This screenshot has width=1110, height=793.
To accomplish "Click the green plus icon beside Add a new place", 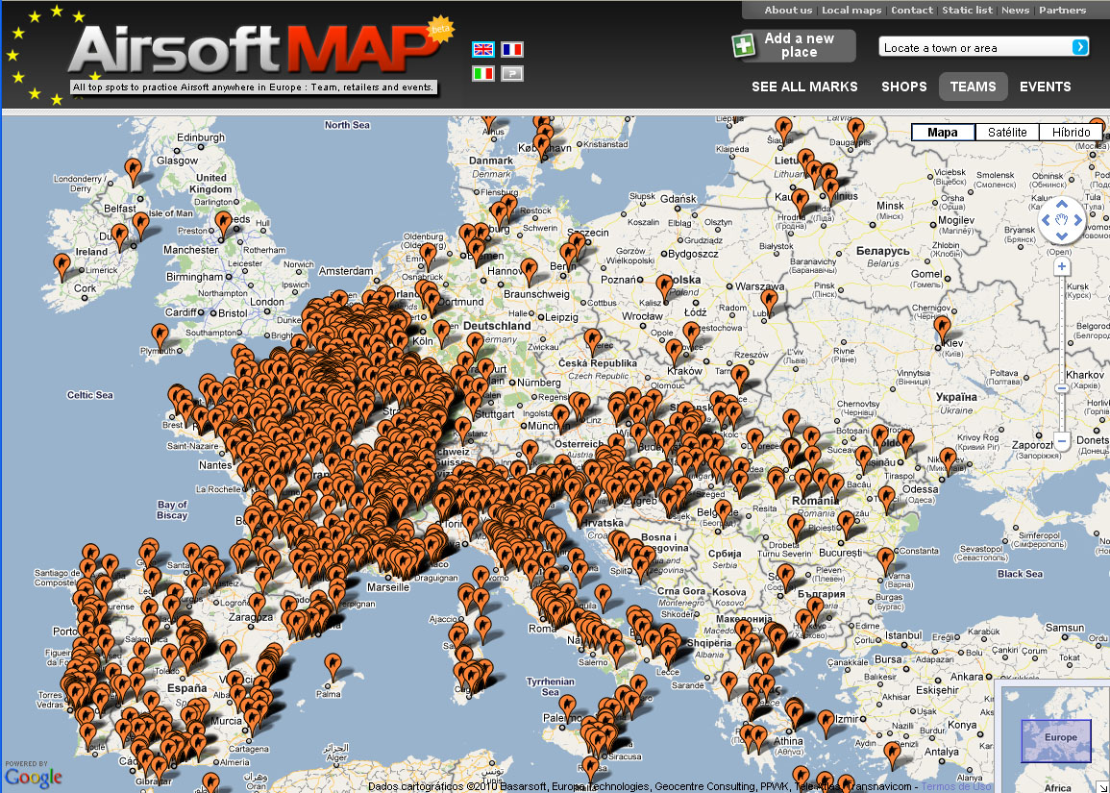I will pos(743,45).
